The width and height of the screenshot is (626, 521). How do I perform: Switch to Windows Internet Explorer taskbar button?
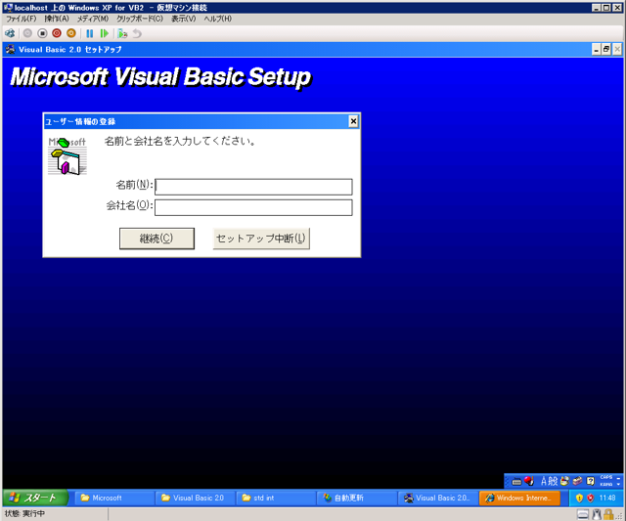pyautogui.click(x=519, y=498)
